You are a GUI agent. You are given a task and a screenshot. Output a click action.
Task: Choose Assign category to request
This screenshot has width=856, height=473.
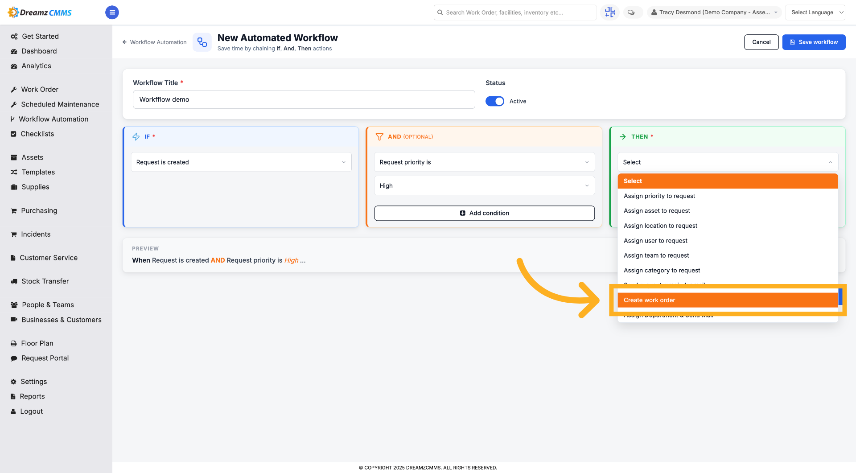[728, 271]
